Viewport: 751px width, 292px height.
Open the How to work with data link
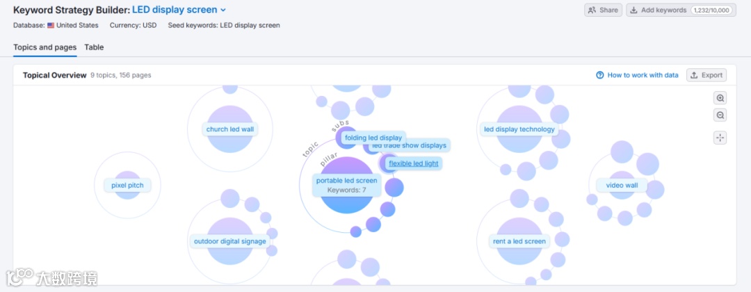(643, 75)
